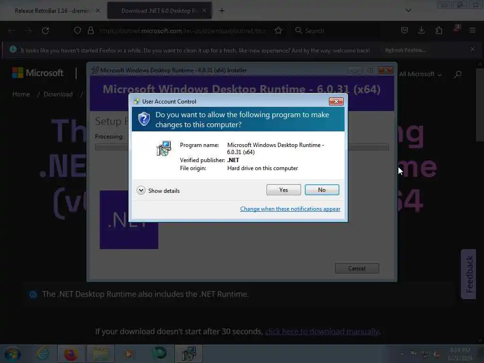Open Firefox extensions icon
Image resolution: width=484 pixels, height=363 pixels.
(439, 30)
